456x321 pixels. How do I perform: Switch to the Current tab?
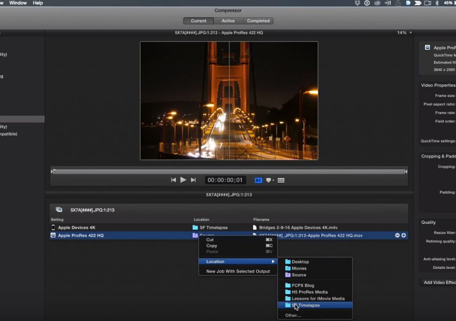click(198, 21)
